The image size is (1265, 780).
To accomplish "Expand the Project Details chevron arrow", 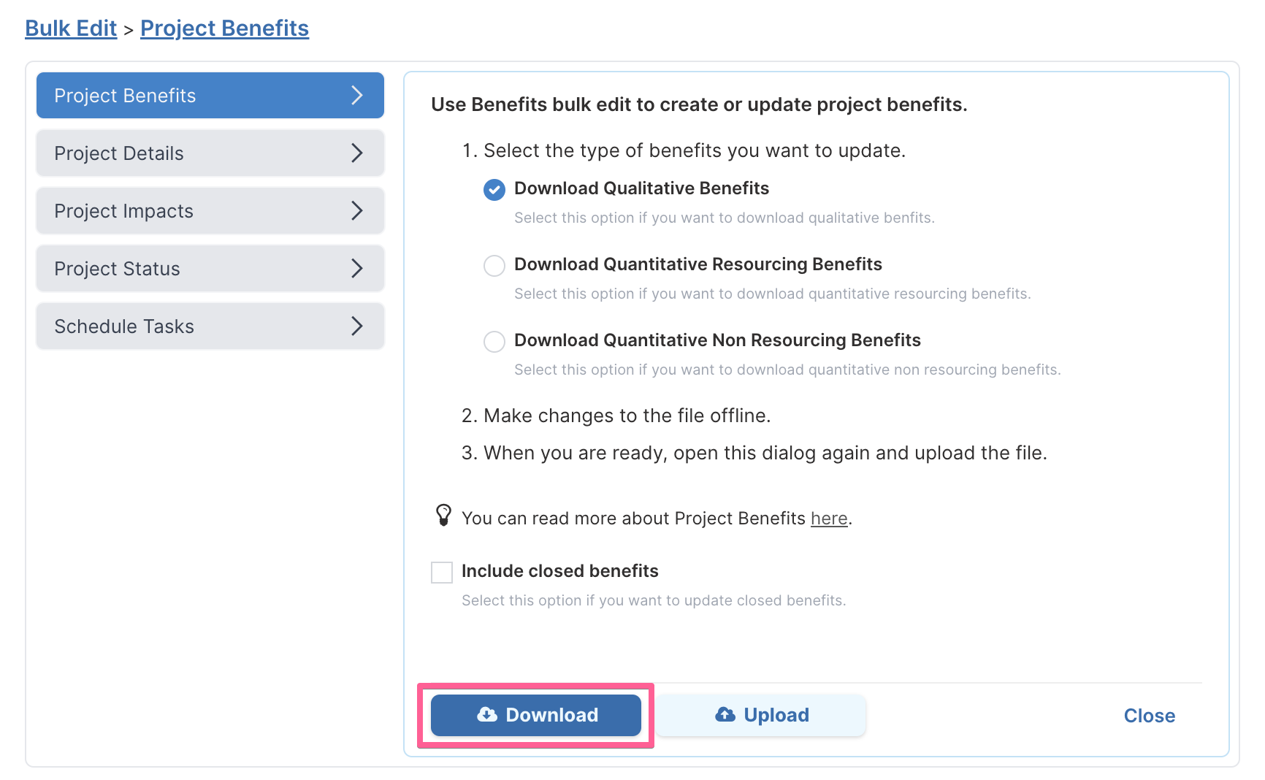I will [x=356, y=153].
